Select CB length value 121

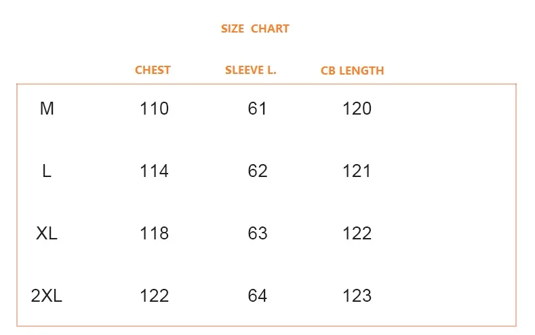357,171
